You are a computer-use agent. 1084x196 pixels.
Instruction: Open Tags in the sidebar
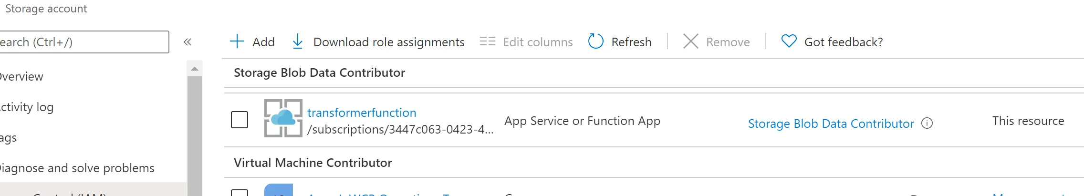coord(8,137)
